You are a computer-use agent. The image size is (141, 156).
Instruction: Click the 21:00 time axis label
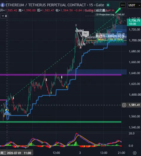point(121,153)
